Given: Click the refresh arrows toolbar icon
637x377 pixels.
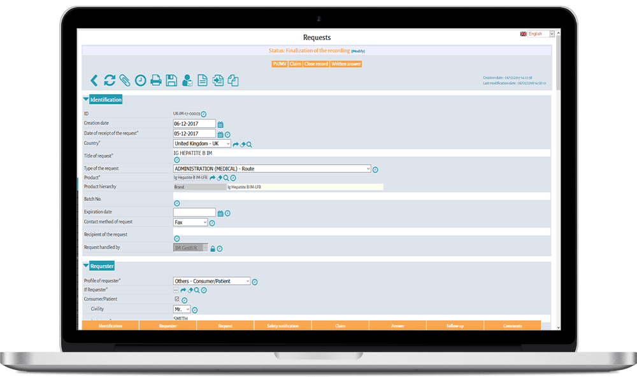Looking at the screenshot, I should pos(110,80).
